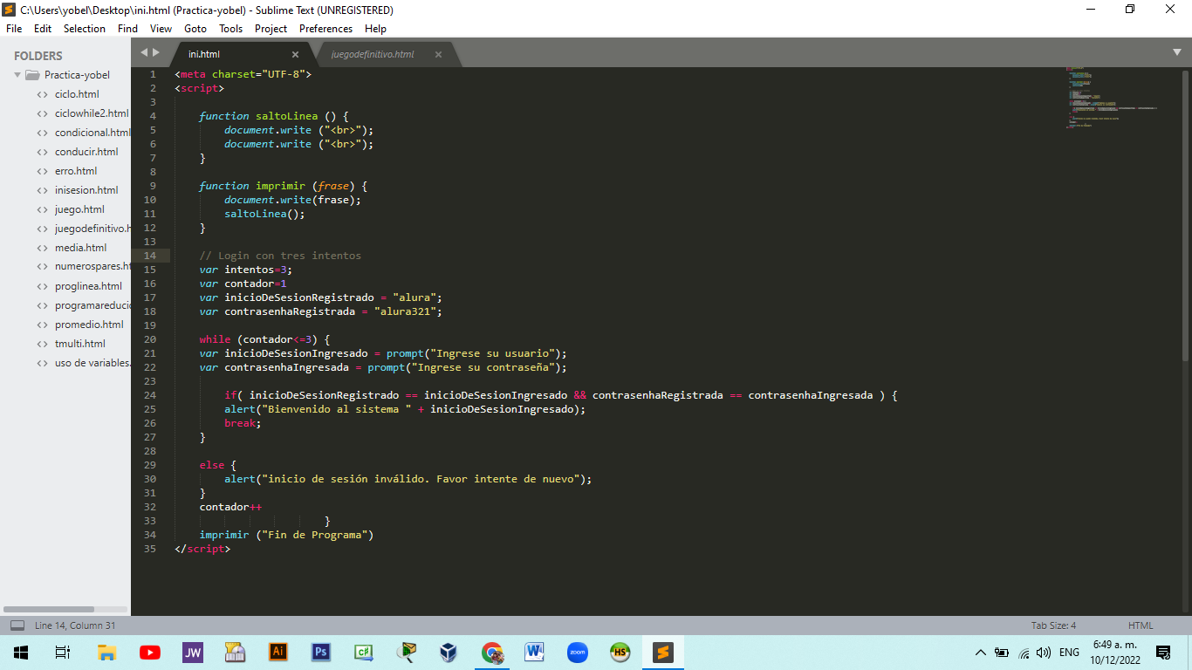The width and height of the screenshot is (1192, 670).
Task: Open Zoom from the taskbar
Action: (x=577, y=652)
